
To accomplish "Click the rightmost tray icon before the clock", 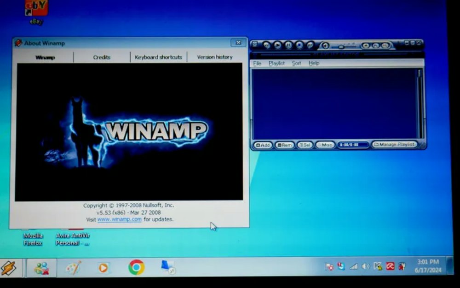I will click(x=402, y=266).
